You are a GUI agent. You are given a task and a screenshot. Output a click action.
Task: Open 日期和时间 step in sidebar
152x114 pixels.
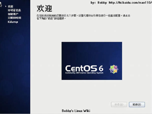[14, 18]
